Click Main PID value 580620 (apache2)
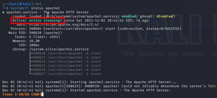This screenshot has height=98, width=217. point(46,33)
